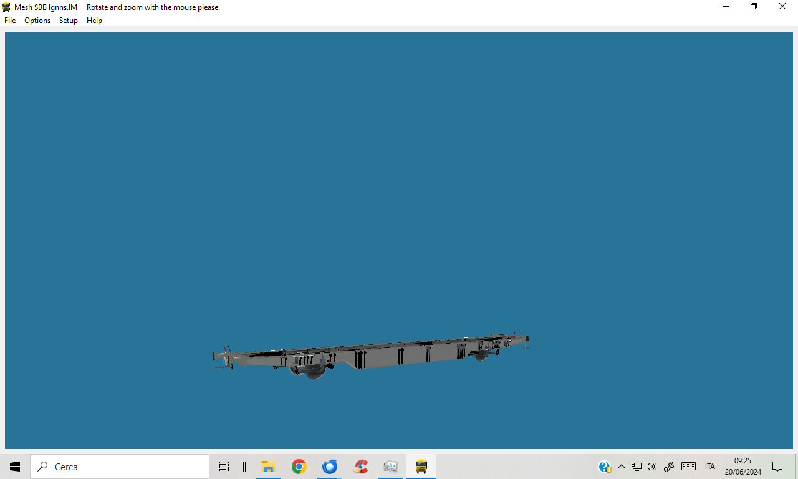This screenshot has height=479, width=798.
Task: Open the Options menu
Action: pyautogui.click(x=37, y=21)
